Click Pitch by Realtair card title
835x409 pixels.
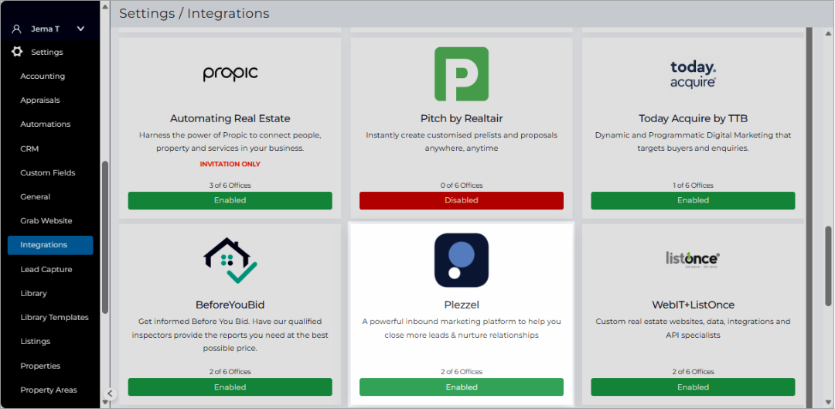(461, 118)
